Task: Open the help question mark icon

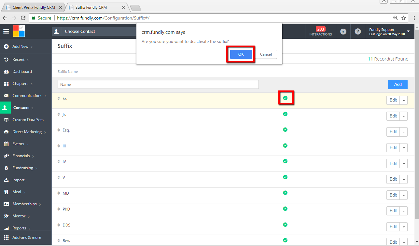Action: tap(358, 32)
